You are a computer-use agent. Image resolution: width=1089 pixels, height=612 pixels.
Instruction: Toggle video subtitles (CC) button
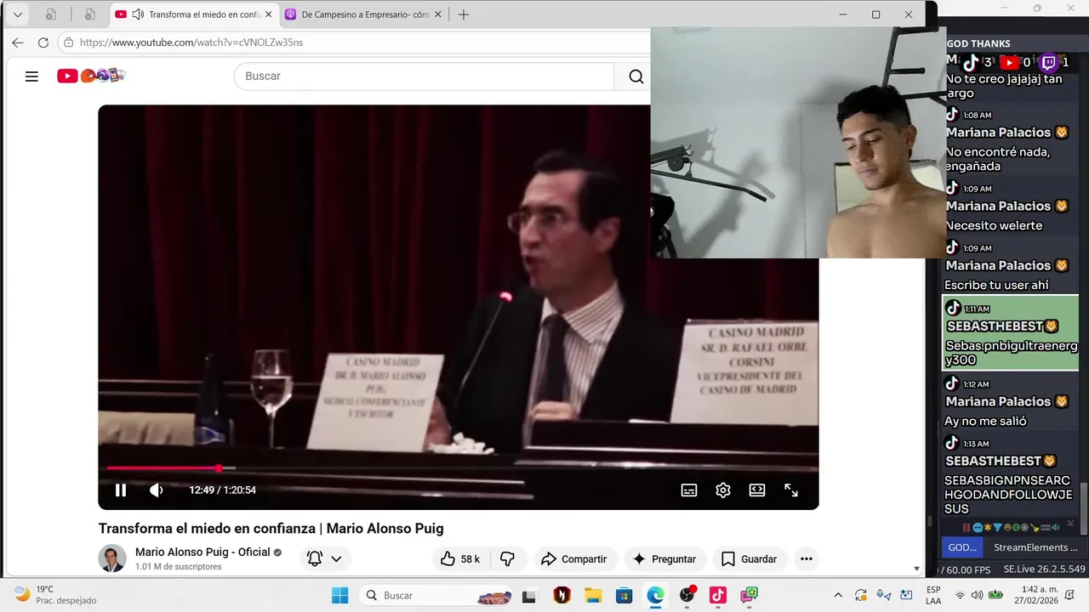pos(689,490)
